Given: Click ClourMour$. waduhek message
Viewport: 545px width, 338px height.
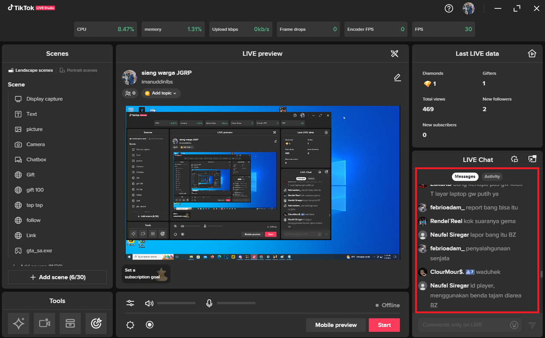Looking at the screenshot, I should [x=459, y=272].
